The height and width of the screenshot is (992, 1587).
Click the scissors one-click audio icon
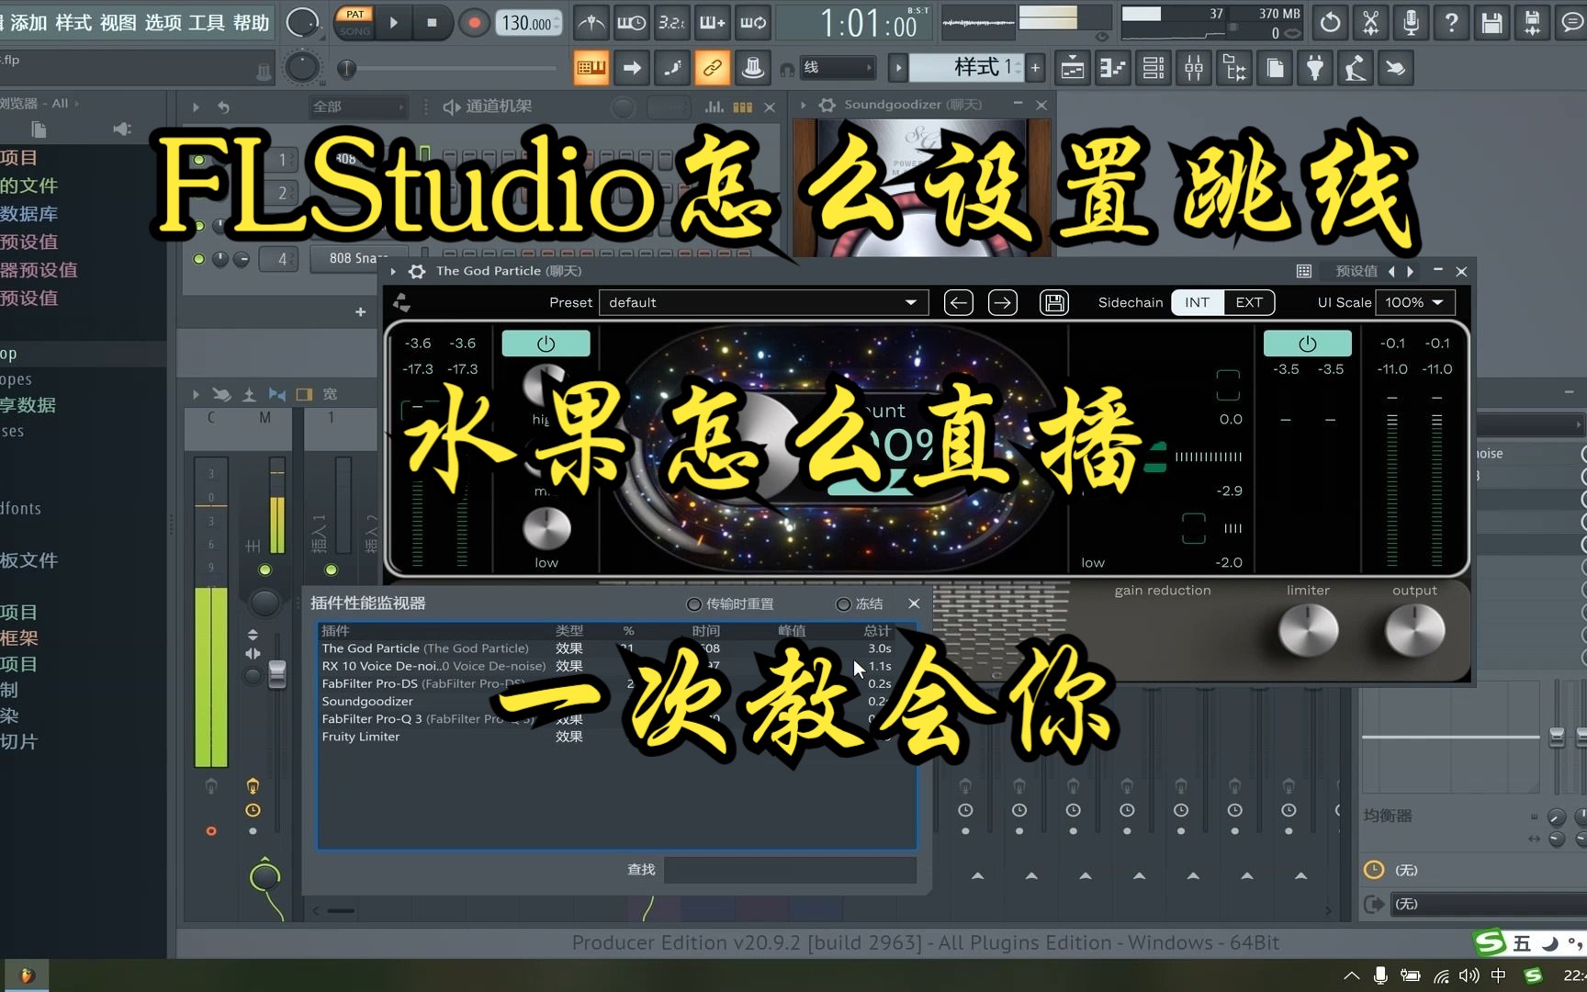coord(1370,23)
